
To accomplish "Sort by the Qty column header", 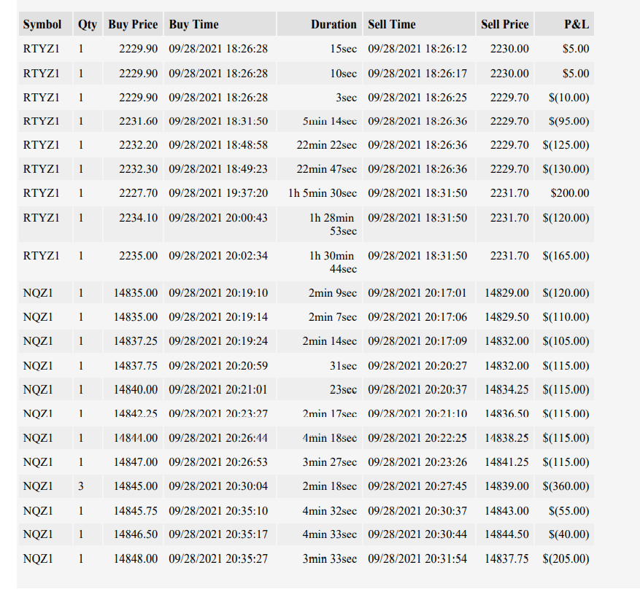I will [88, 24].
